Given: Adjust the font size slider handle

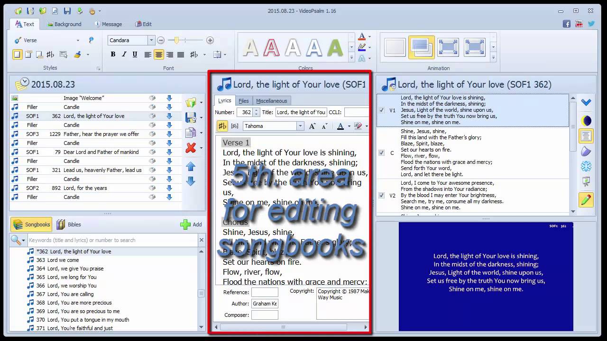Looking at the screenshot, I should pos(177,40).
